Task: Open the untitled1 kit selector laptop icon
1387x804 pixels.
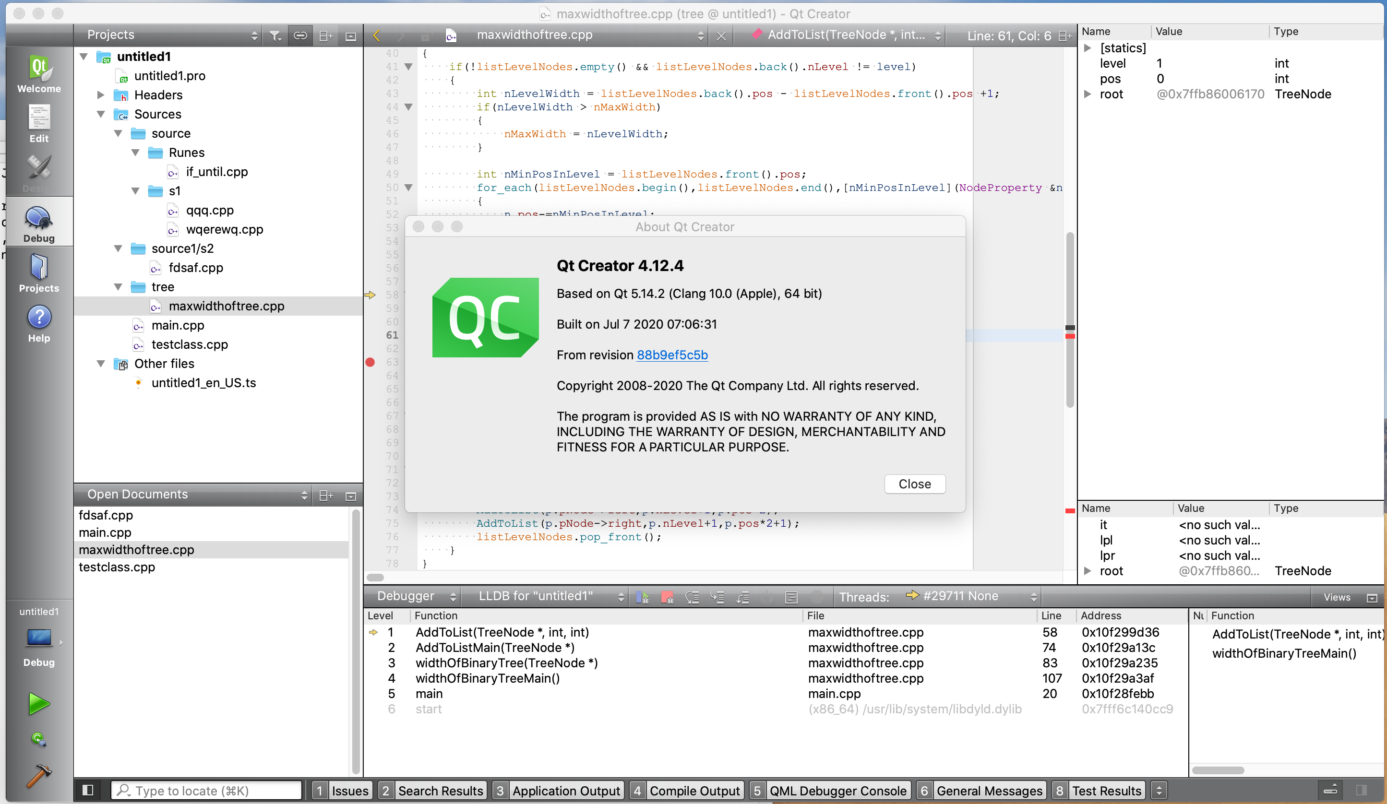Action: tap(40, 638)
